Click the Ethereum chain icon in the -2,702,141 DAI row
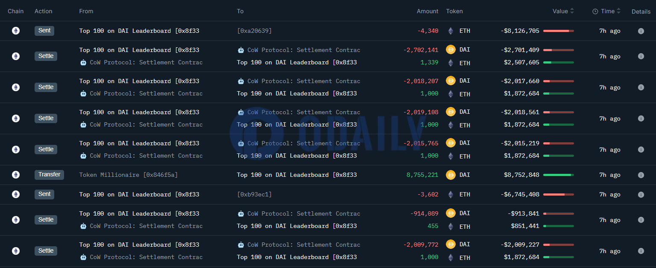Screen dimensions: 656x268 point(16,56)
